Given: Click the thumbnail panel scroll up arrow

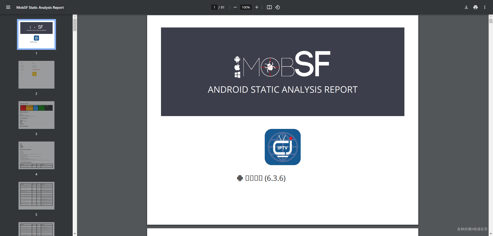Looking at the screenshot, I should click(75, 16).
